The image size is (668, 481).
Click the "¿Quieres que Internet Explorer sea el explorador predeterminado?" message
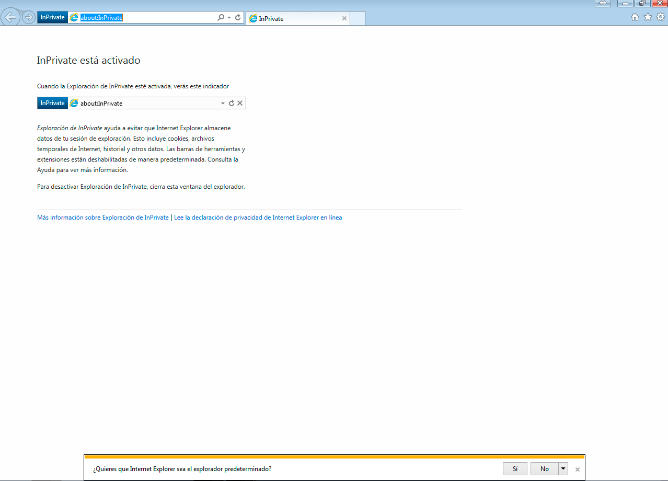(x=182, y=469)
